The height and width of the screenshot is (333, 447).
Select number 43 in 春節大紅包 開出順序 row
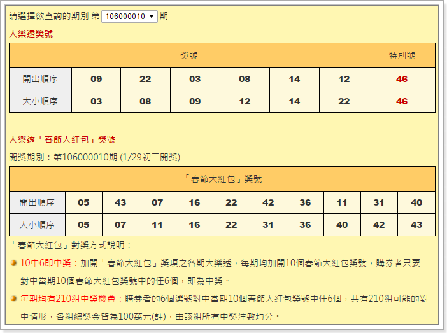tap(120, 202)
